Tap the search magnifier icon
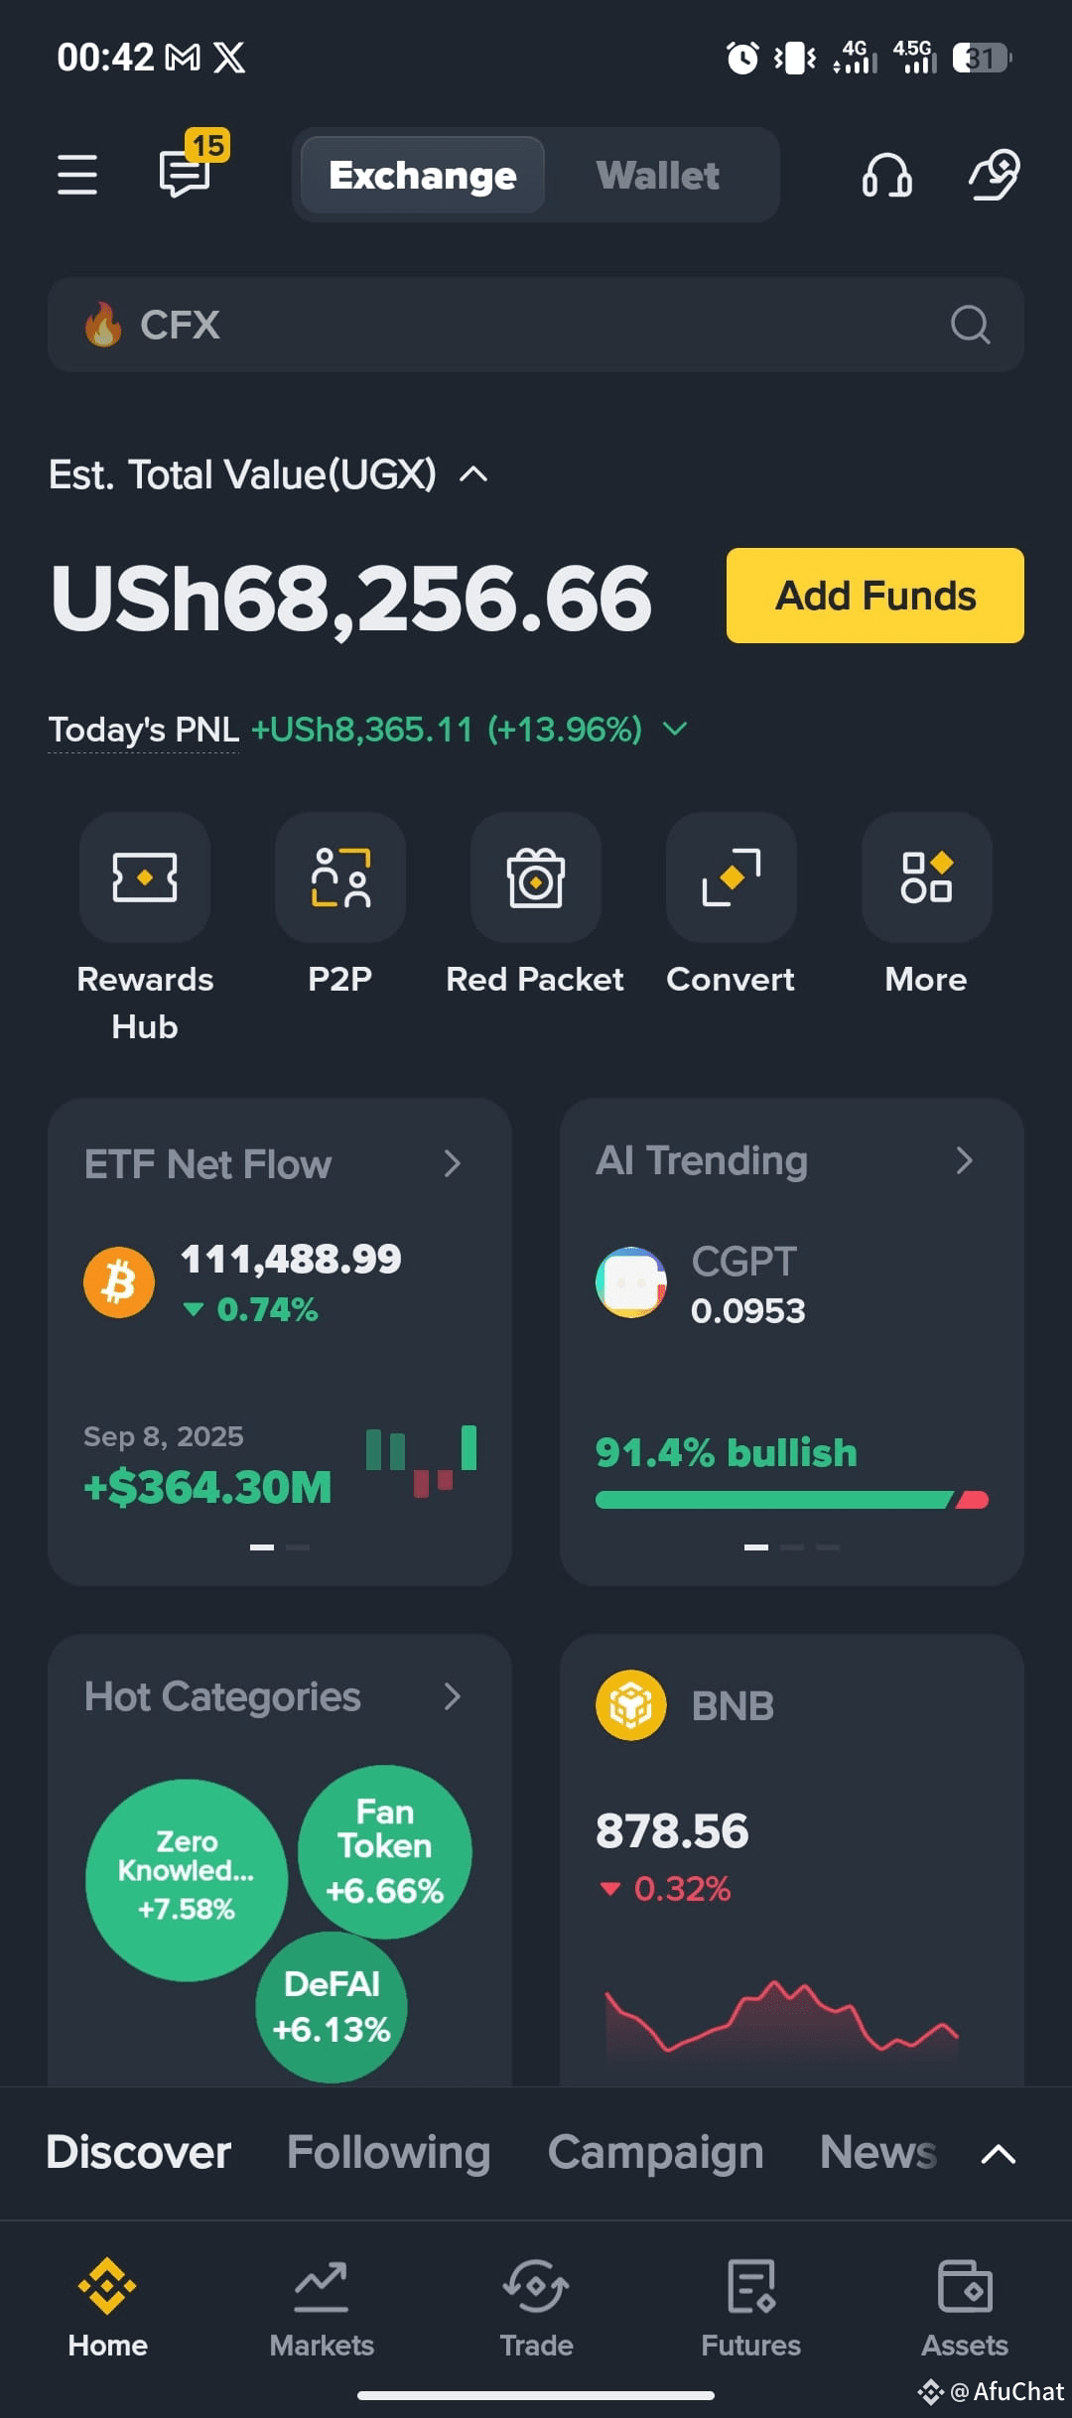 [x=970, y=325]
